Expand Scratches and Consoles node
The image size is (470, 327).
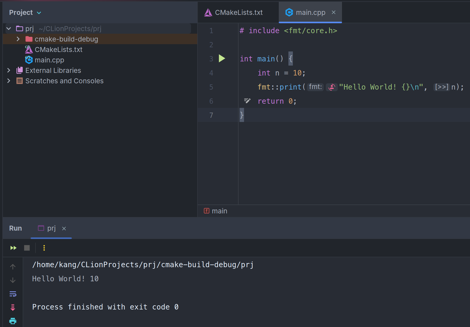tap(9, 81)
